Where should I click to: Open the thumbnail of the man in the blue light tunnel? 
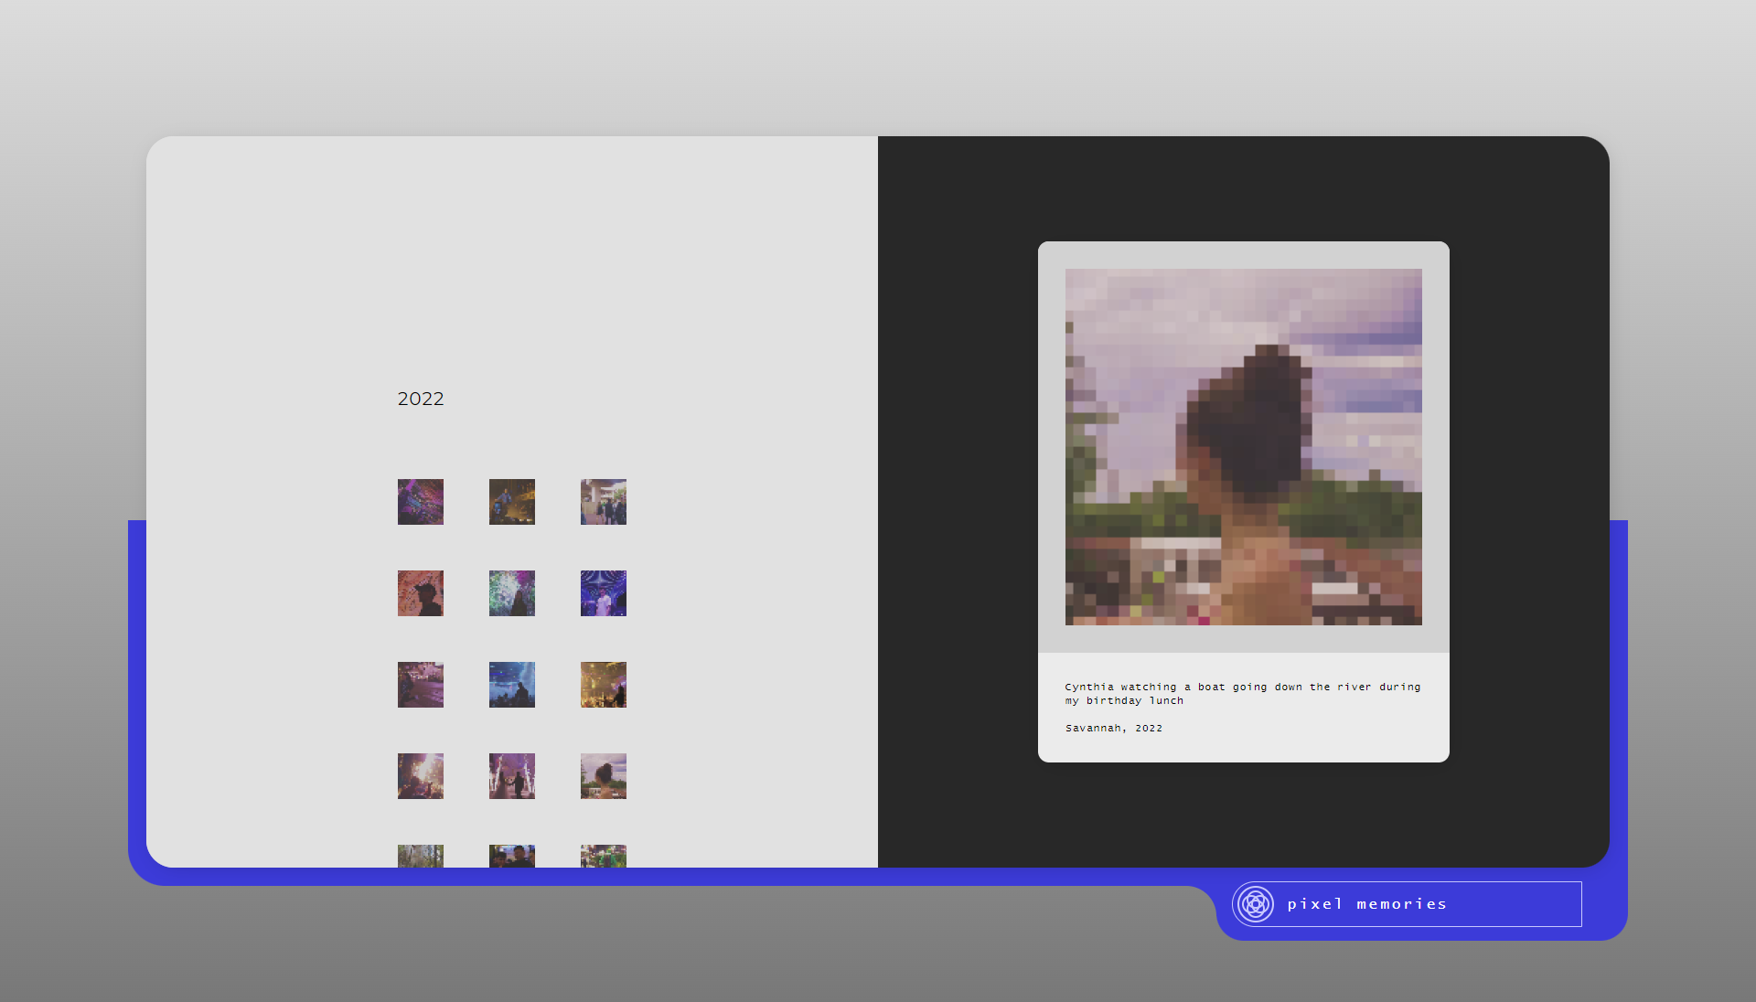604,593
